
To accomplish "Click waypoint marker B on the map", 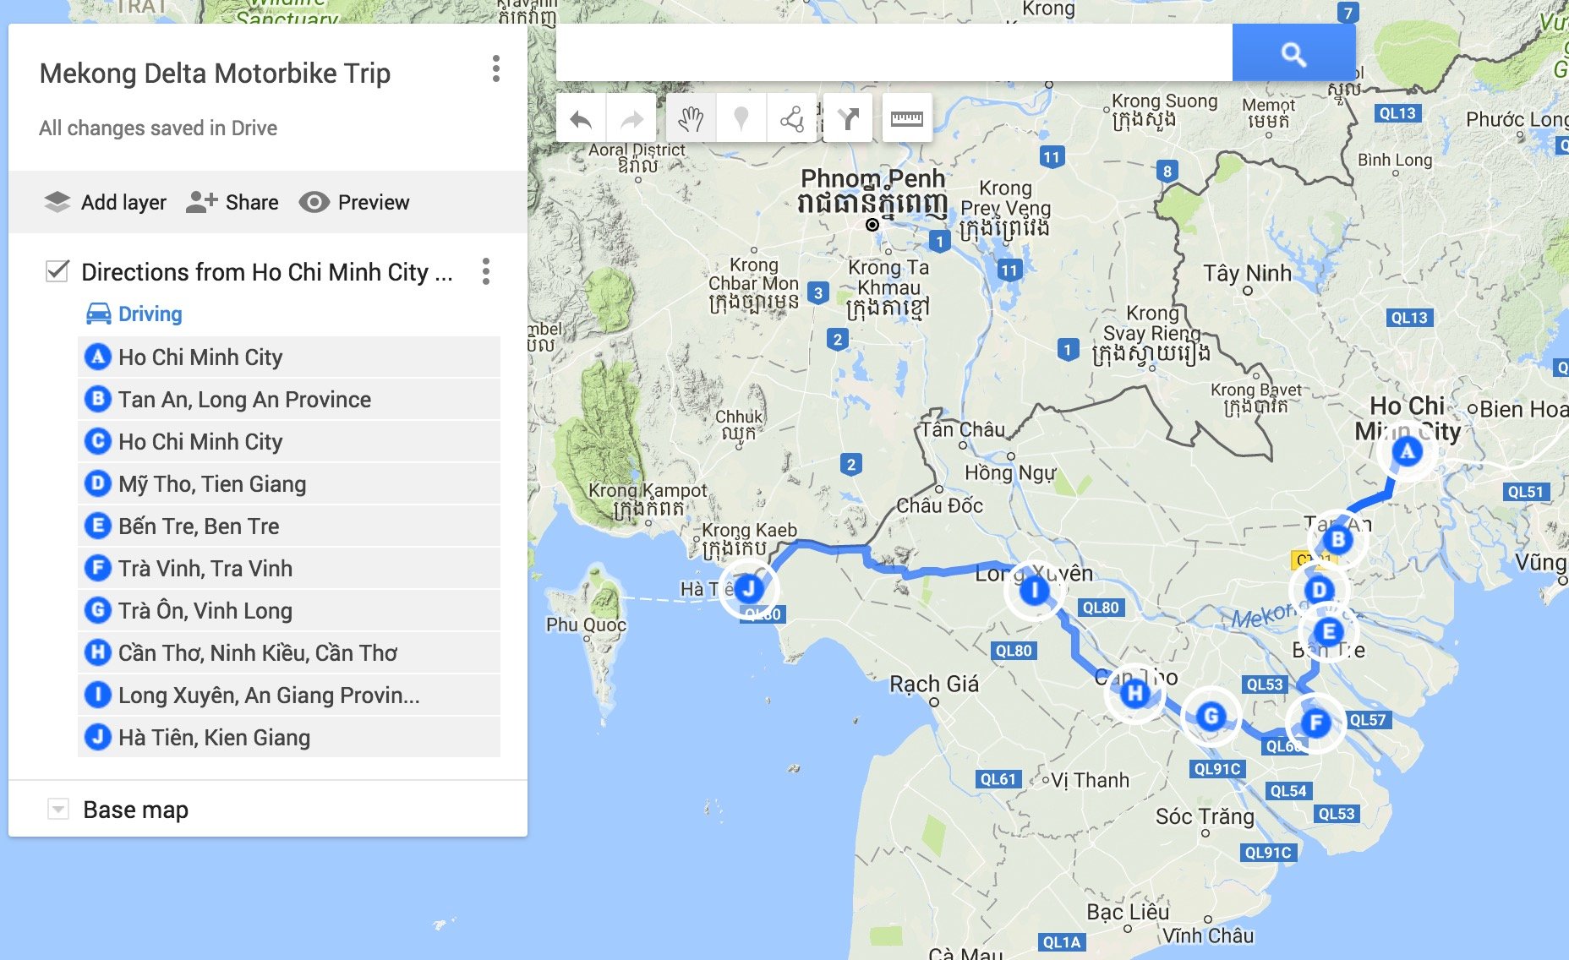I will pyautogui.click(x=1337, y=539).
